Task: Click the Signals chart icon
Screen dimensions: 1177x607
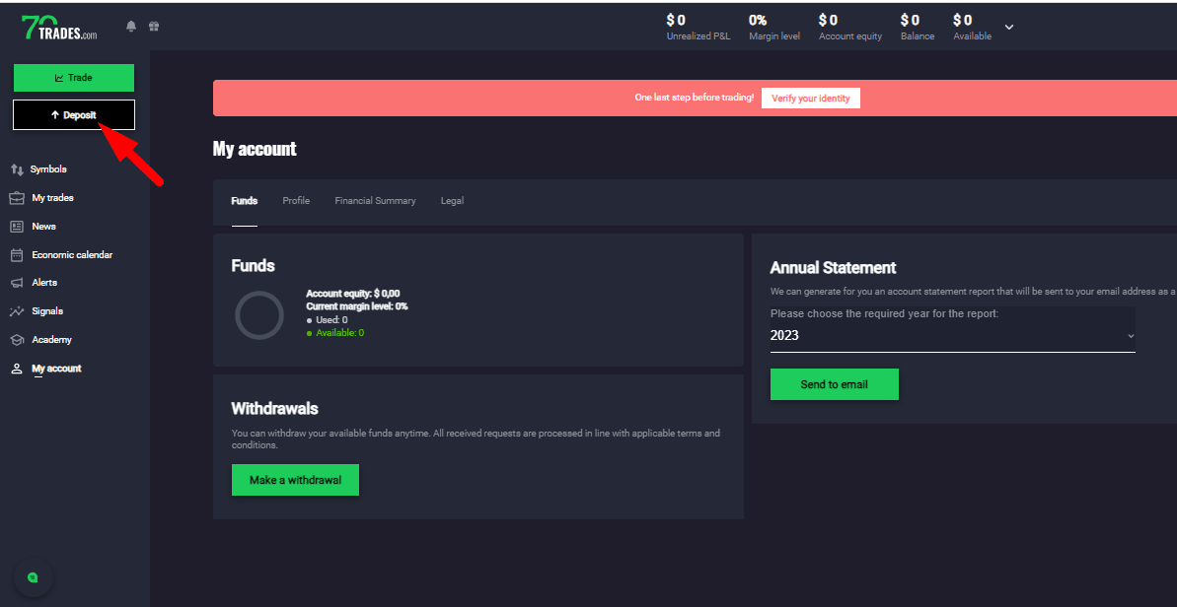Action: click(17, 311)
